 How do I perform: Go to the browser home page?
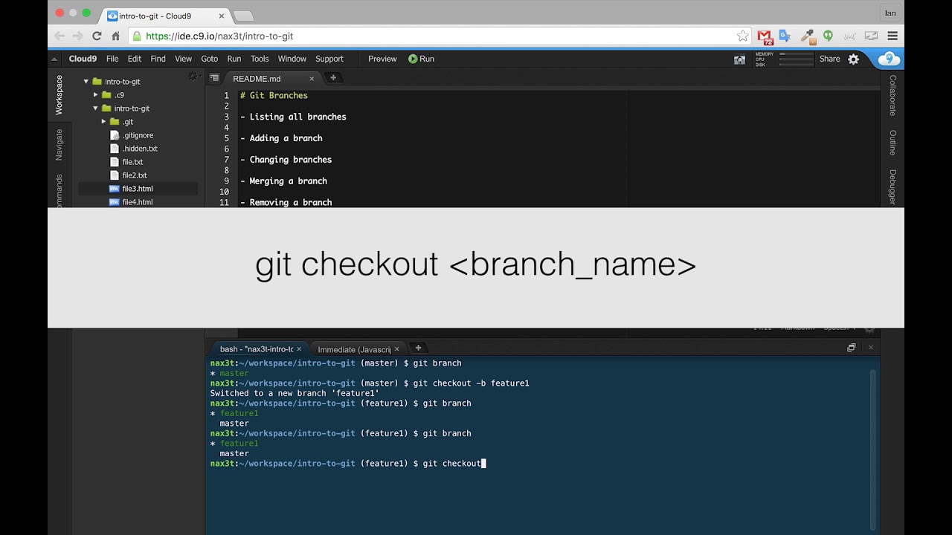point(115,36)
